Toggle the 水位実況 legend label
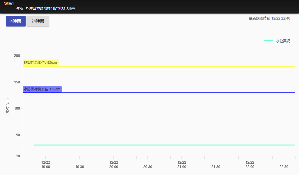 click(283, 41)
